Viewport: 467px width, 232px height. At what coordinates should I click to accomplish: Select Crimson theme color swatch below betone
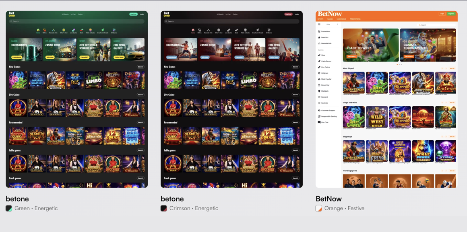point(164,209)
